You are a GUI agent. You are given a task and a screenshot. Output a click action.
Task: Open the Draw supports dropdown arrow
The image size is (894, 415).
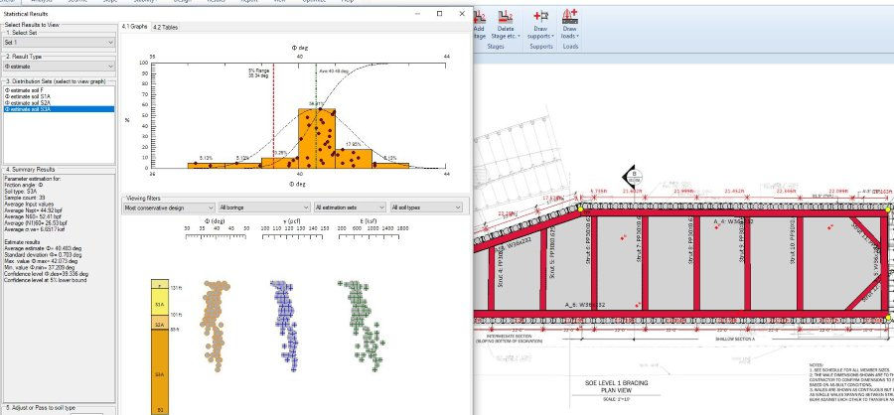(x=552, y=37)
